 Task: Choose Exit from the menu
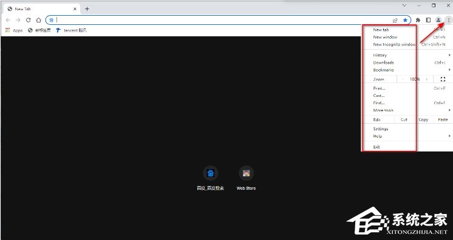[x=407, y=147]
